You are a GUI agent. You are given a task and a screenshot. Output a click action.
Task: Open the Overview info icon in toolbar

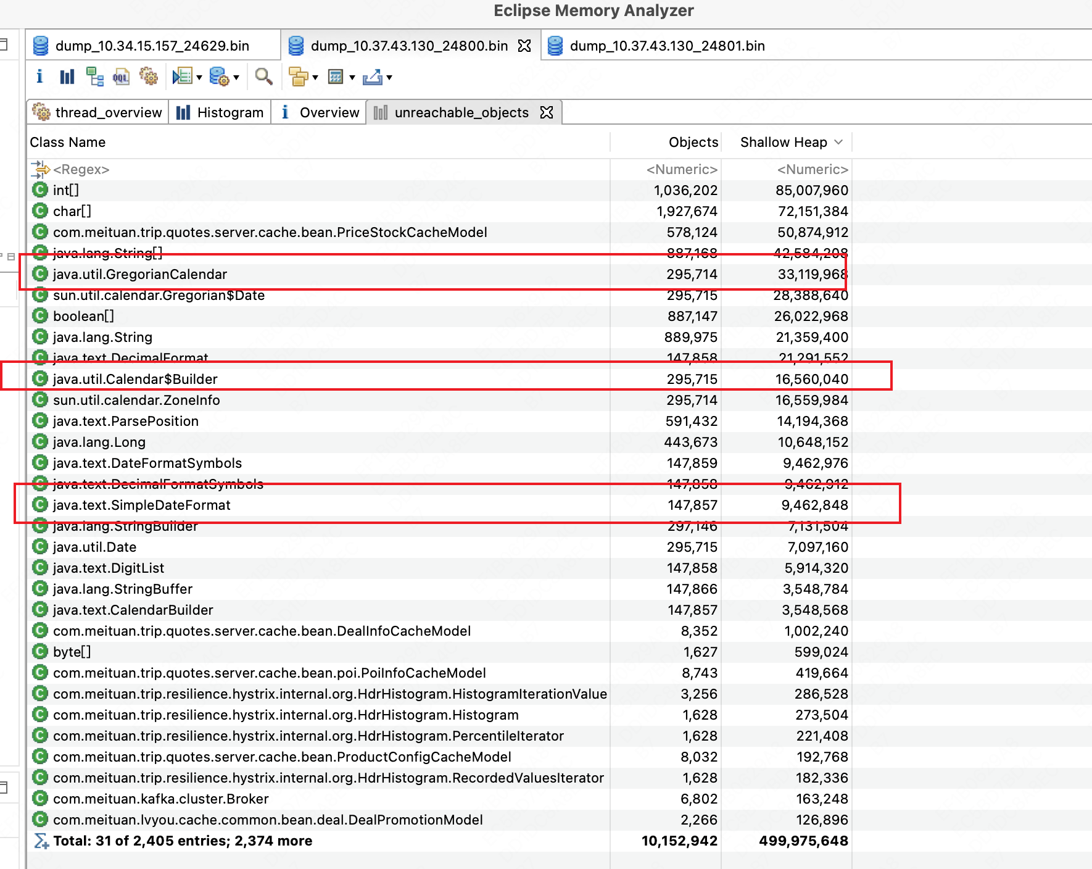pos(39,77)
